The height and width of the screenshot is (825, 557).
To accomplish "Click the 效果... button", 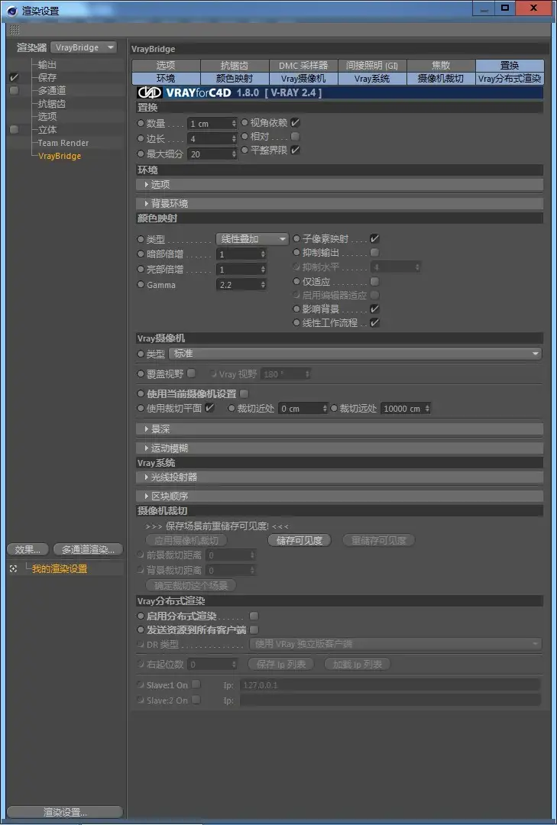I will (28, 549).
